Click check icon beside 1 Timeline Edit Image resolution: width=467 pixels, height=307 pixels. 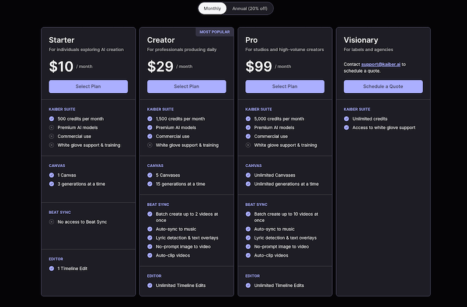pos(51,269)
